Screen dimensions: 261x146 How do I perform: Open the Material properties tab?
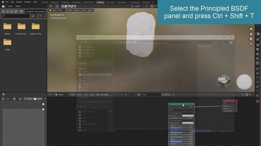click(x=258, y=96)
